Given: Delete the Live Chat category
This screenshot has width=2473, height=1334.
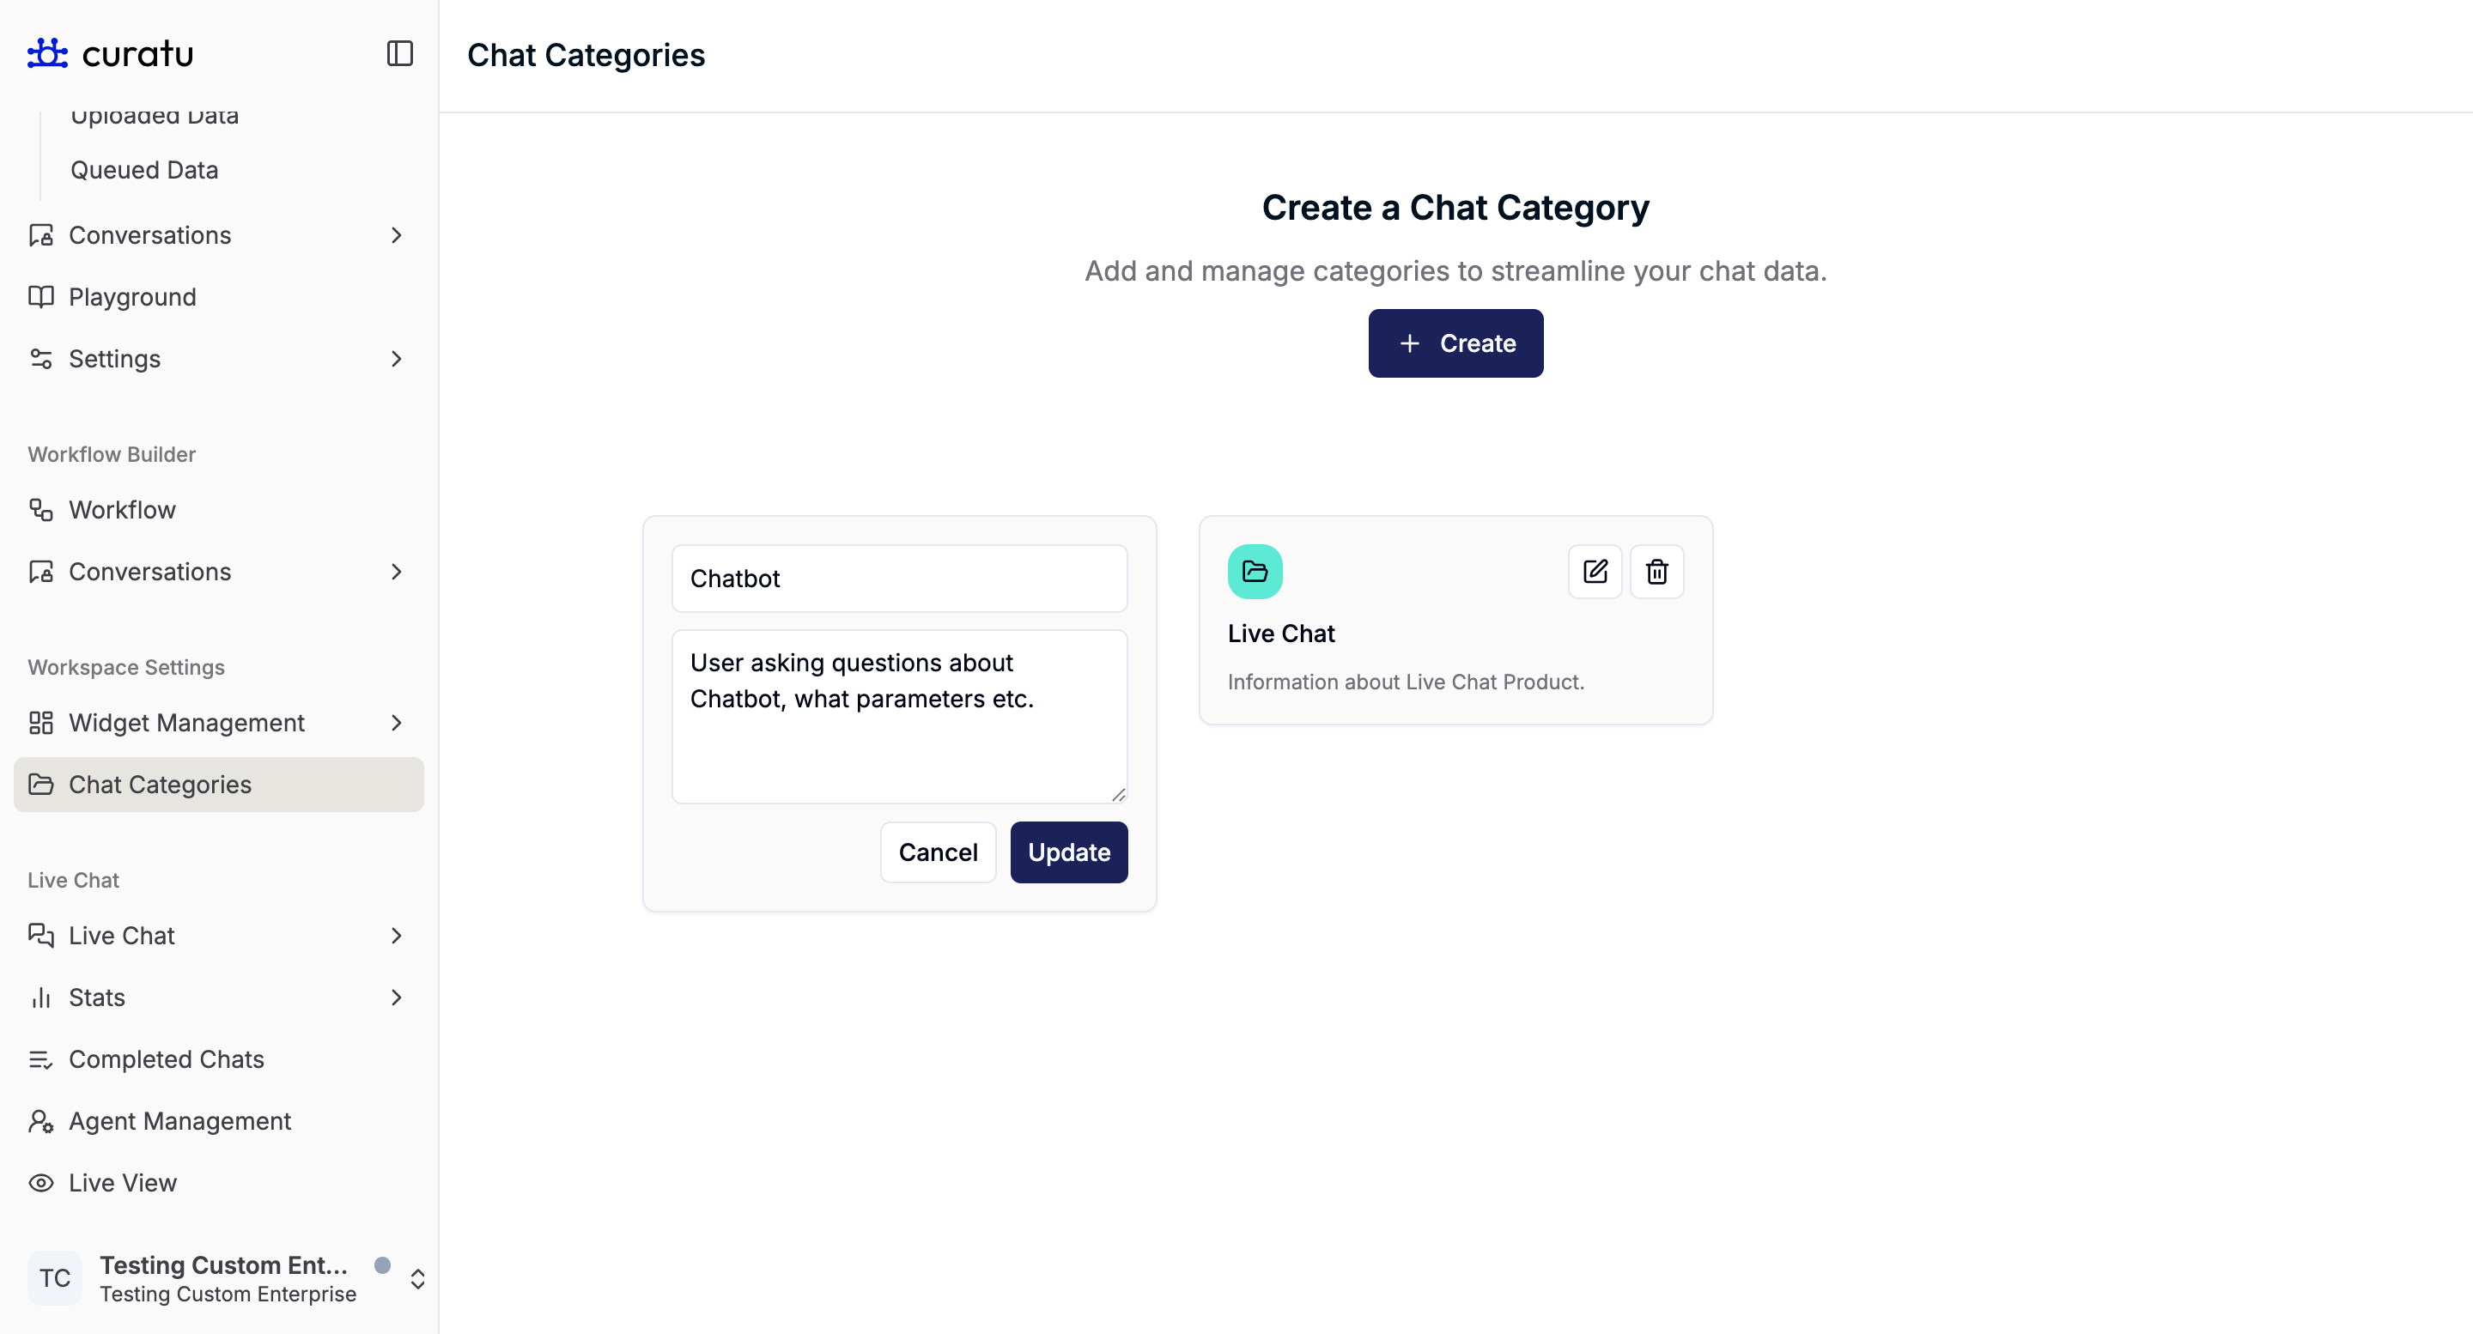Looking at the screenshot, I should click(x=1656, y=572).
